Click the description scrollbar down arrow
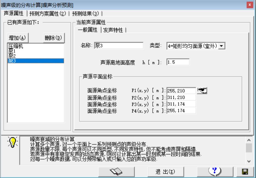 (249, 161)
